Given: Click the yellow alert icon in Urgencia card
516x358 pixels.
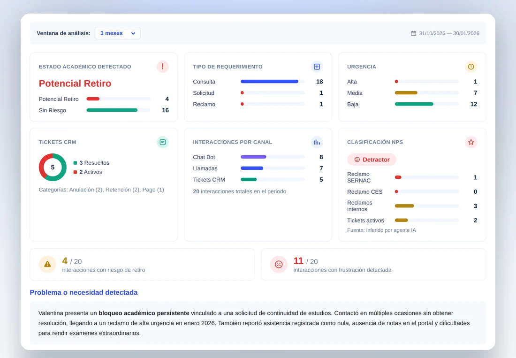Looking at the screenshot, I should point(471,67).
